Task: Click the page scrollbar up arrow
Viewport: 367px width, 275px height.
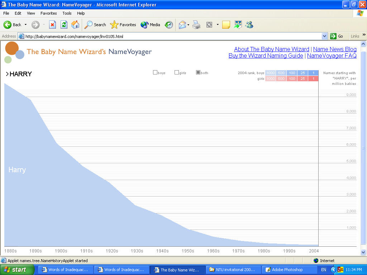Action: coord(363,44)
